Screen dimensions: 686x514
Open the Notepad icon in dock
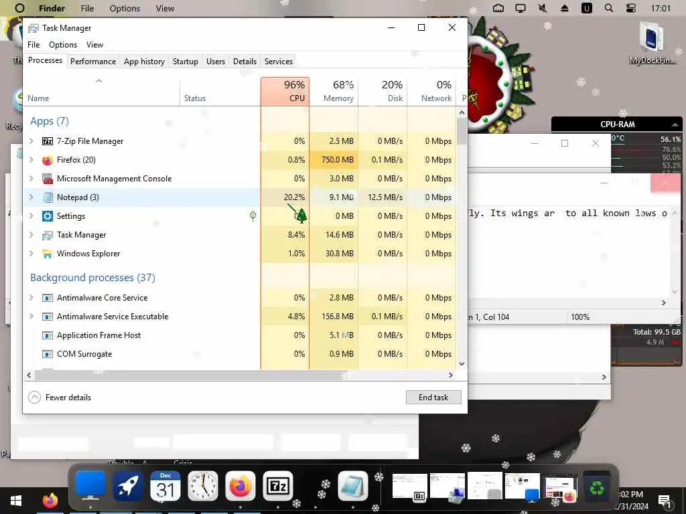(x=353, y=486)
